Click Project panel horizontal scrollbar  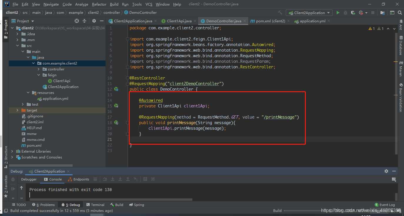tap(41, 166)
